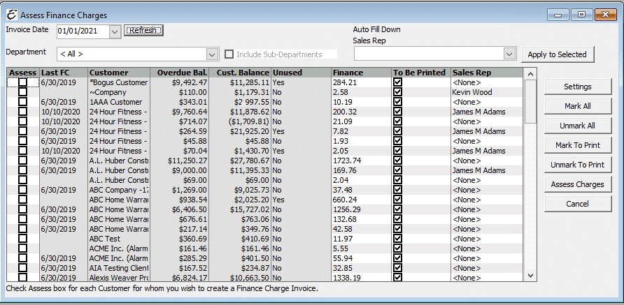The image size is (624, 305).
Task: Open the Department dropdown list
Action: pyautogui.click(x=213, y=54)
